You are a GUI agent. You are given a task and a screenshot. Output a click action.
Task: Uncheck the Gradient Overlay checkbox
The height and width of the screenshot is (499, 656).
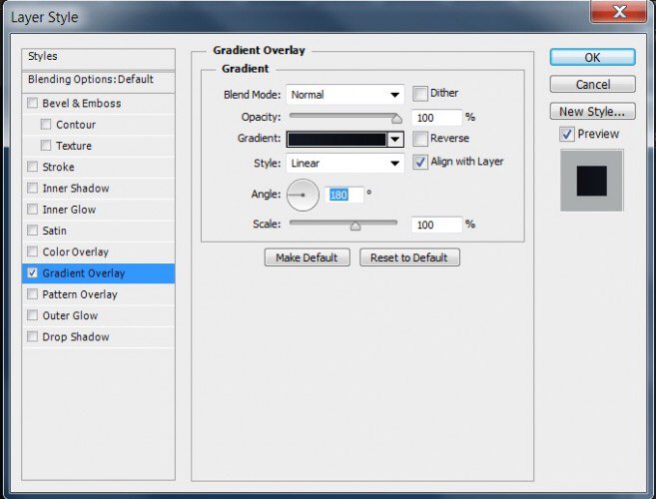tap(32, 272)
